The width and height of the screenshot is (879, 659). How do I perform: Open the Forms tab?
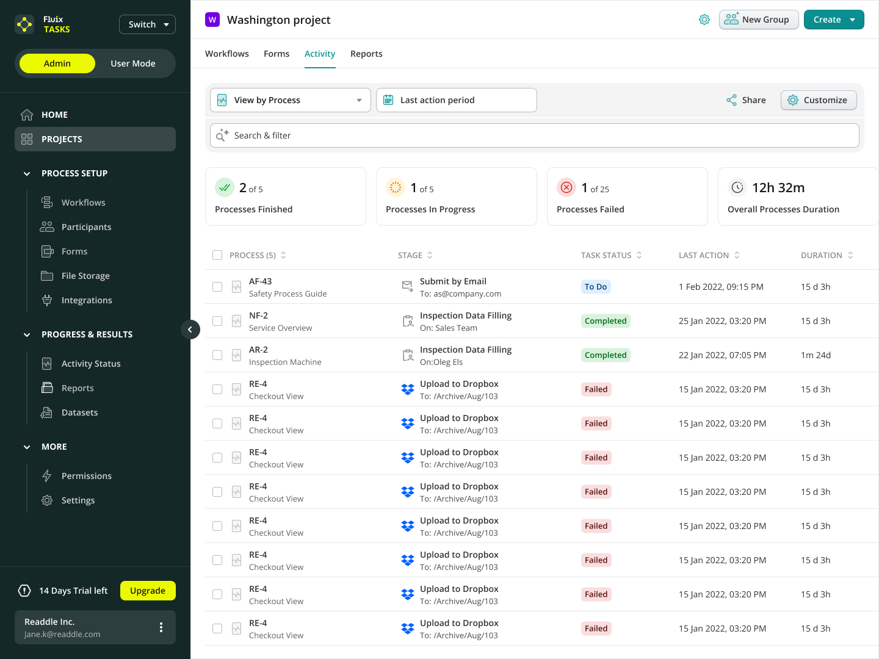point(277,54)
